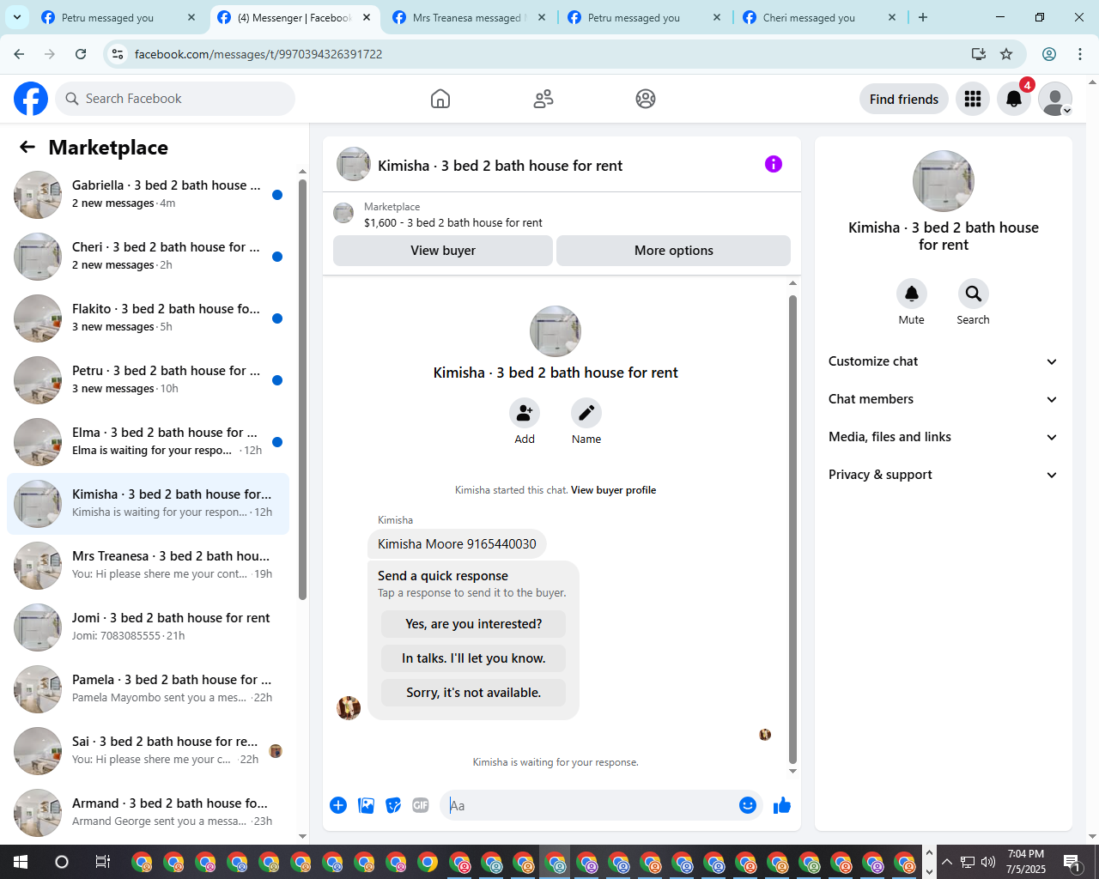Open Cheri's conversation in the list
Screen dimensions: 1099x879
pyautogui.click(x=149, y=257)
